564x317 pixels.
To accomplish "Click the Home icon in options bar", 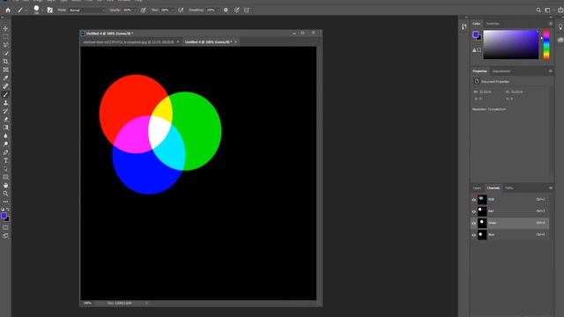I will coord(8,10).
